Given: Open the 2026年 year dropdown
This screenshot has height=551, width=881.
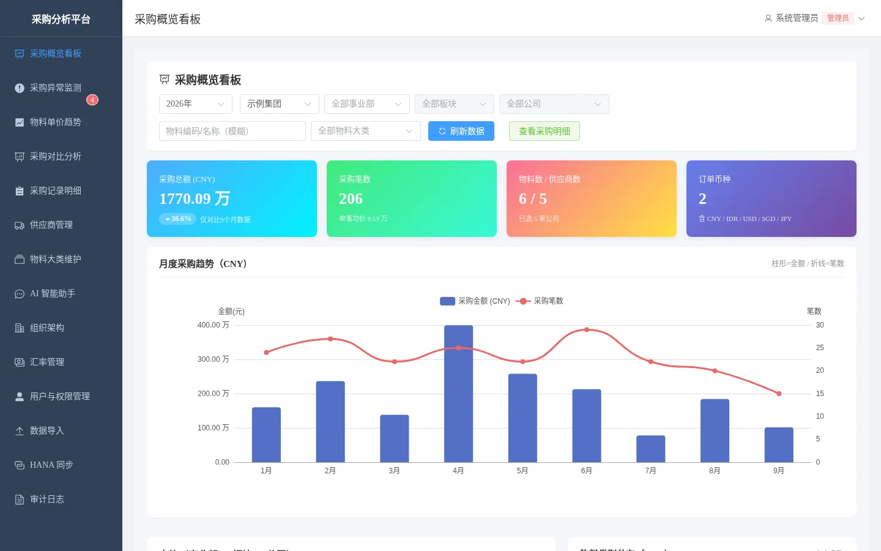Looking at the screenshot, I should (196, 104).
